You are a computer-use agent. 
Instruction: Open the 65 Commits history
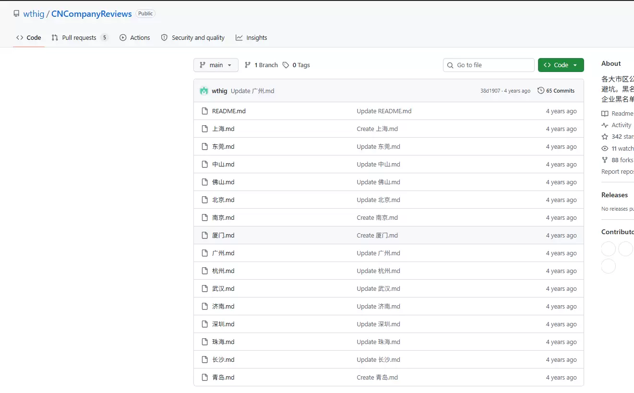(556, 91)
